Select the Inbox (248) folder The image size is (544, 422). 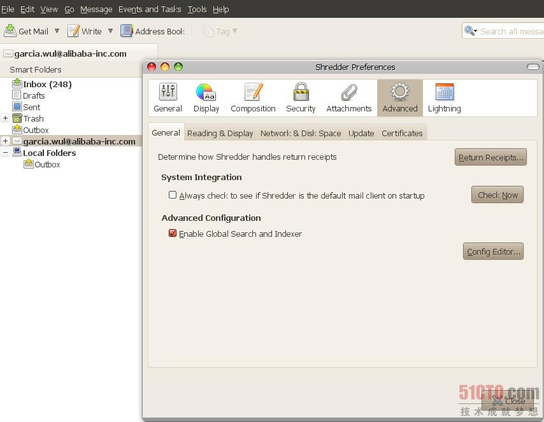[42, 84]
